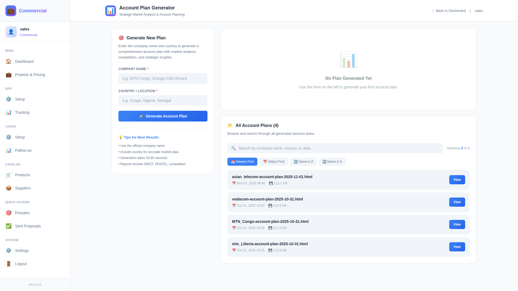Click MTN_Congo-account-plan-2025-10-31.html file name
This screenshot has height=291, width=518.
coord(270,221)
